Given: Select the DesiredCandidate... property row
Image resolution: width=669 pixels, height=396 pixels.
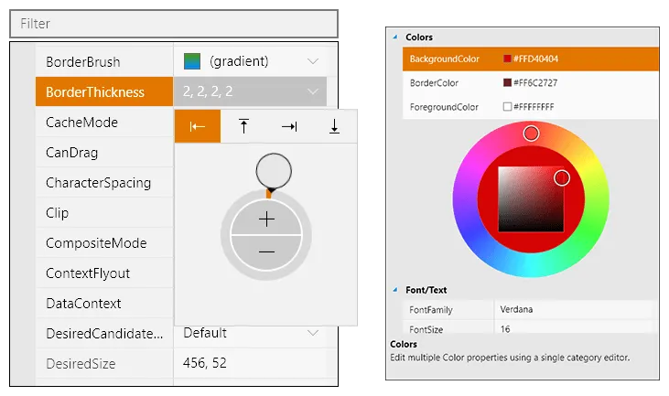Looking at the screenshot, I should tap(181, 333).
